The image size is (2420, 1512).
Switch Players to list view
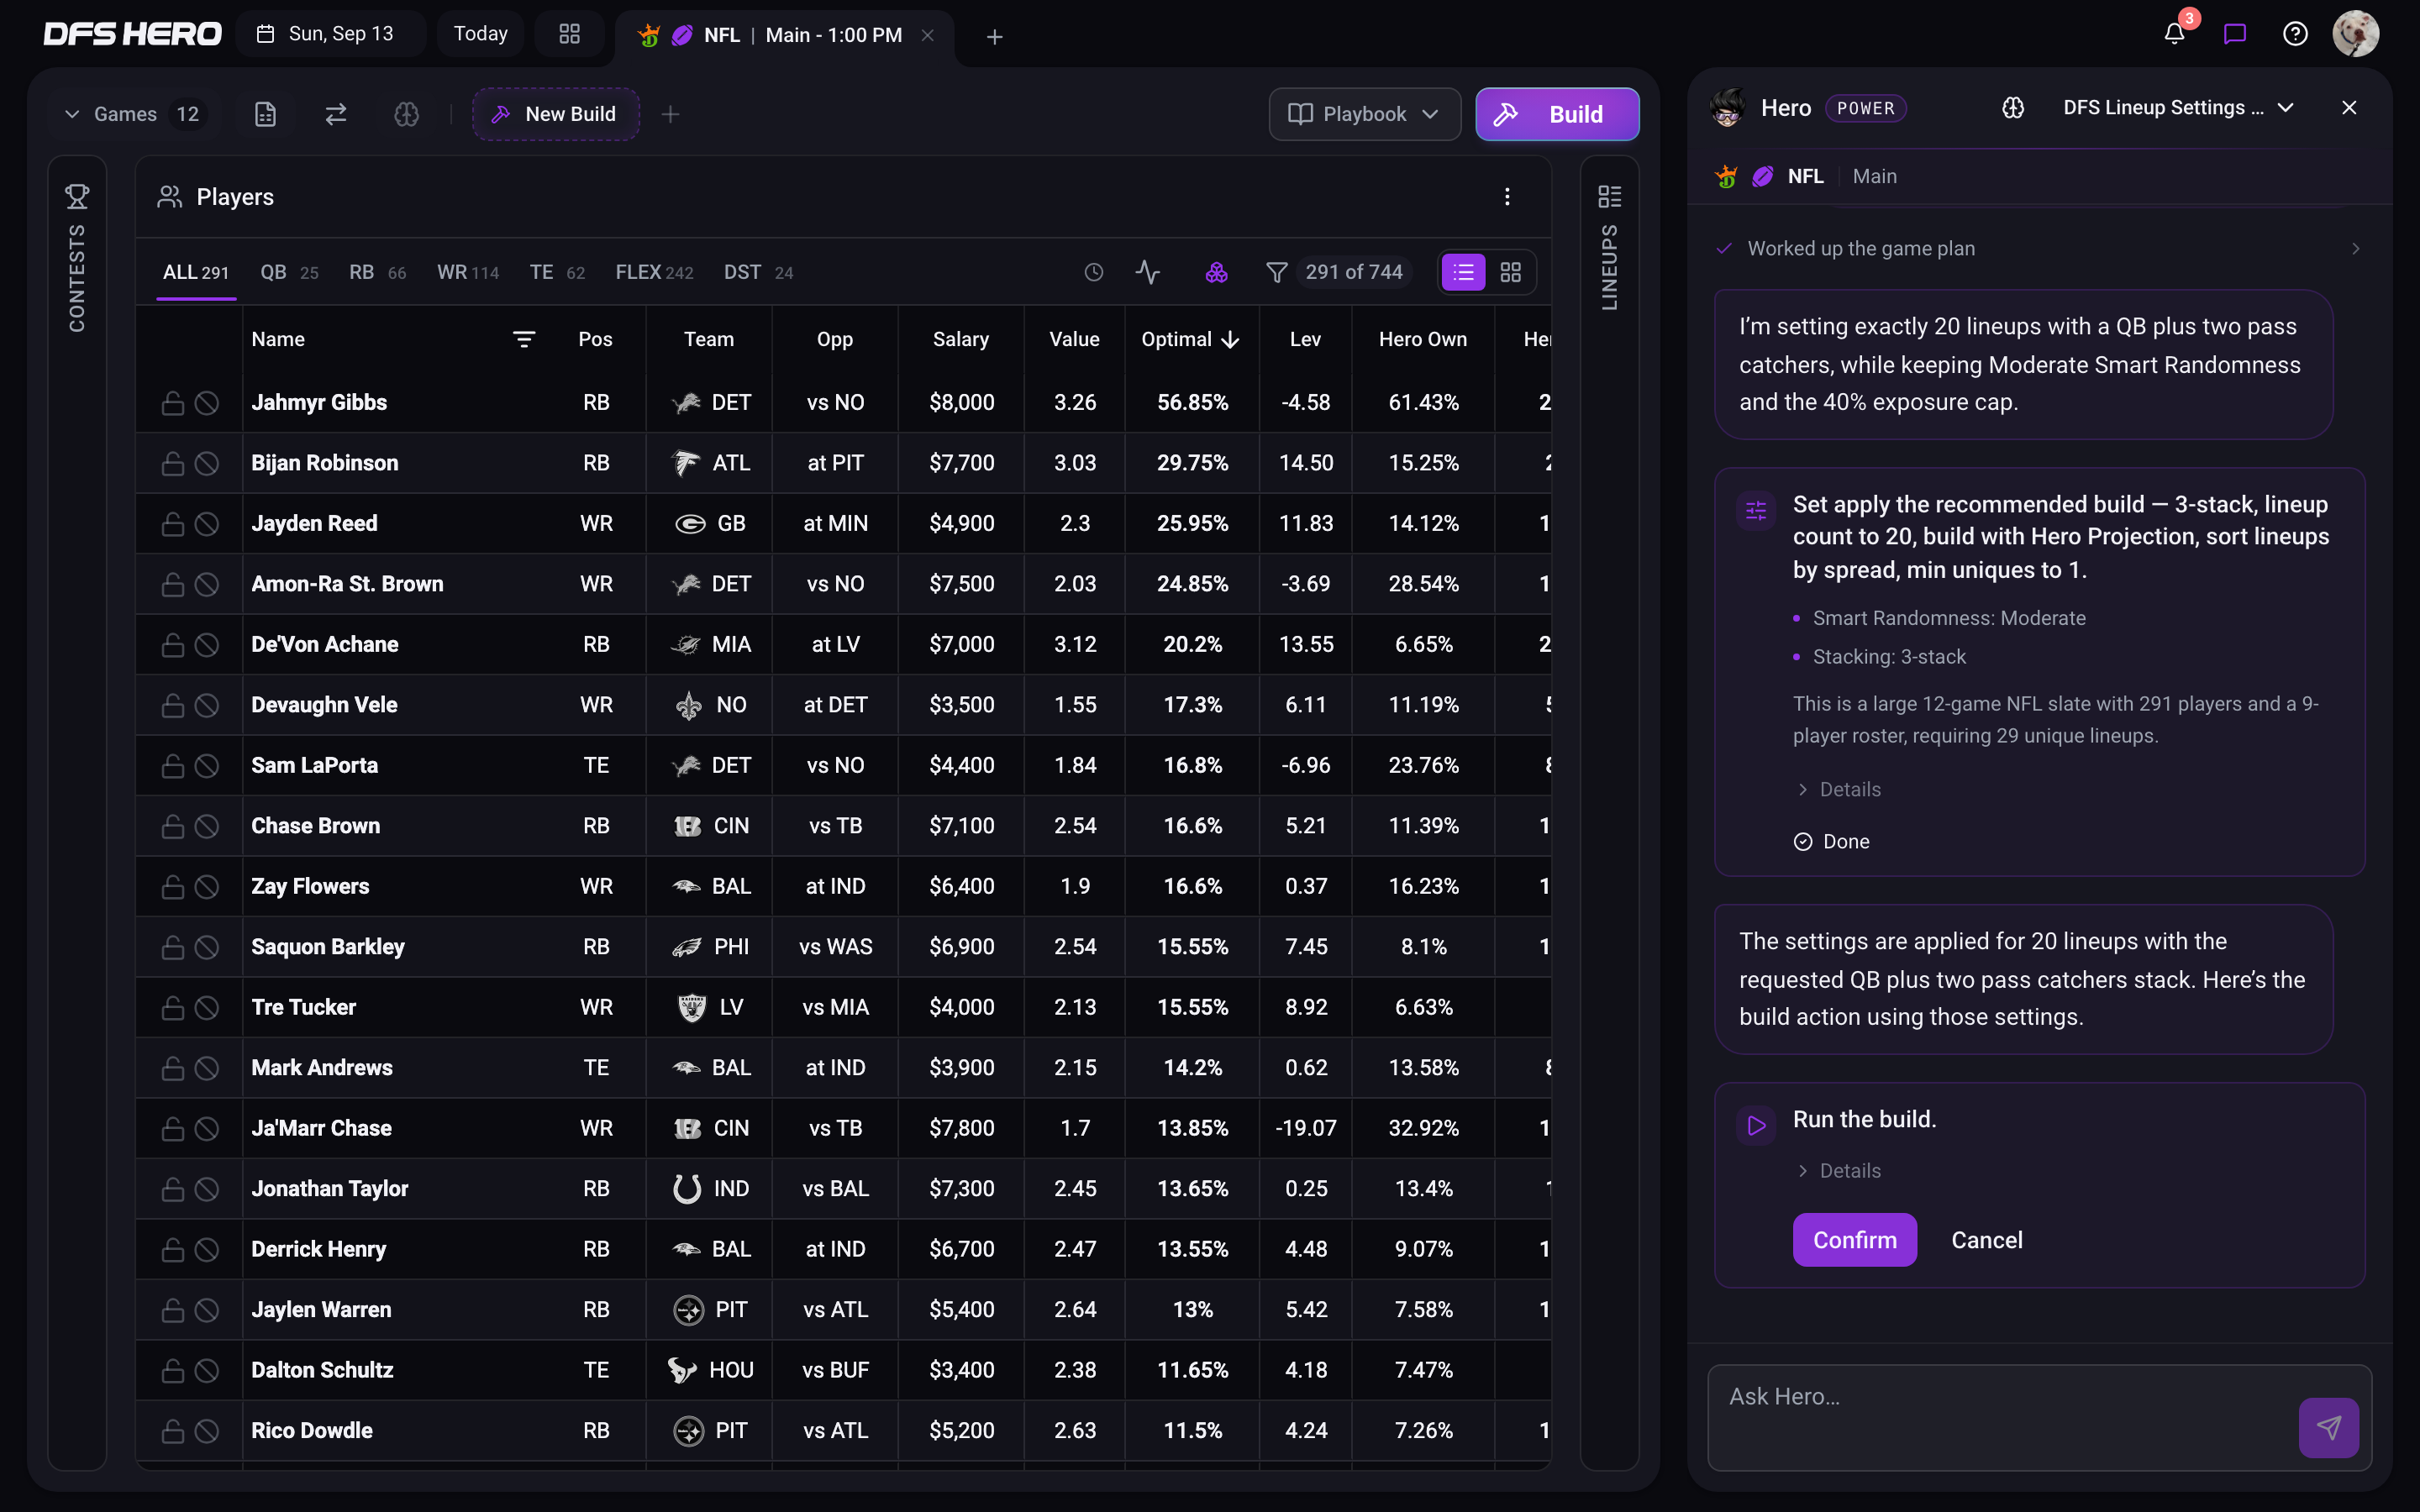coord(1463,272)
